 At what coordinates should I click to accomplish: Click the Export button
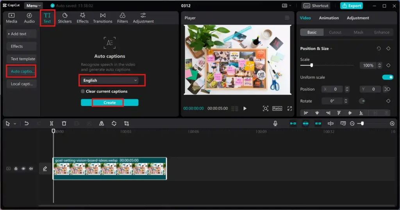[351, 6]
